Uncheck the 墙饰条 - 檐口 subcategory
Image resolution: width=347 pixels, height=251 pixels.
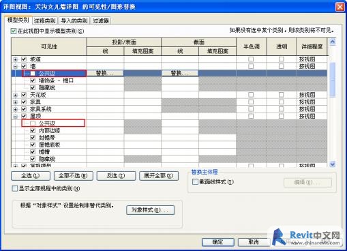click(x=33, y=80)
